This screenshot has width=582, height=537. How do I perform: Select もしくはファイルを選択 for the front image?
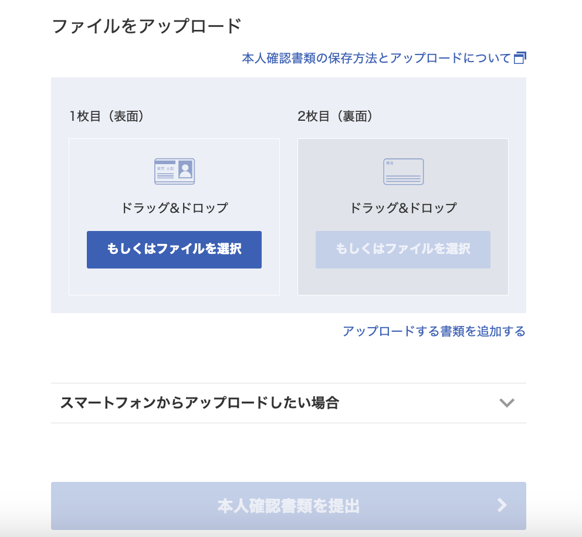tap(174, 250)
